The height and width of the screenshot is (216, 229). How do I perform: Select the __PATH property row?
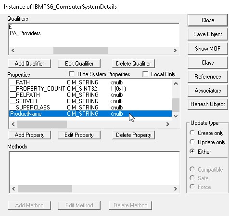click(x=90, y=82)
